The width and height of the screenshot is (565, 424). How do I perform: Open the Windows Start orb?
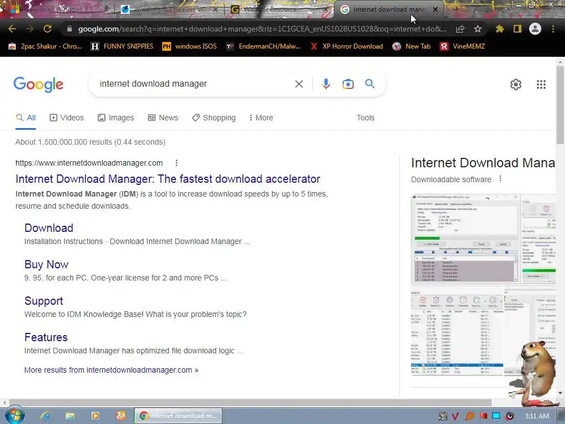(x=14, y=416)
